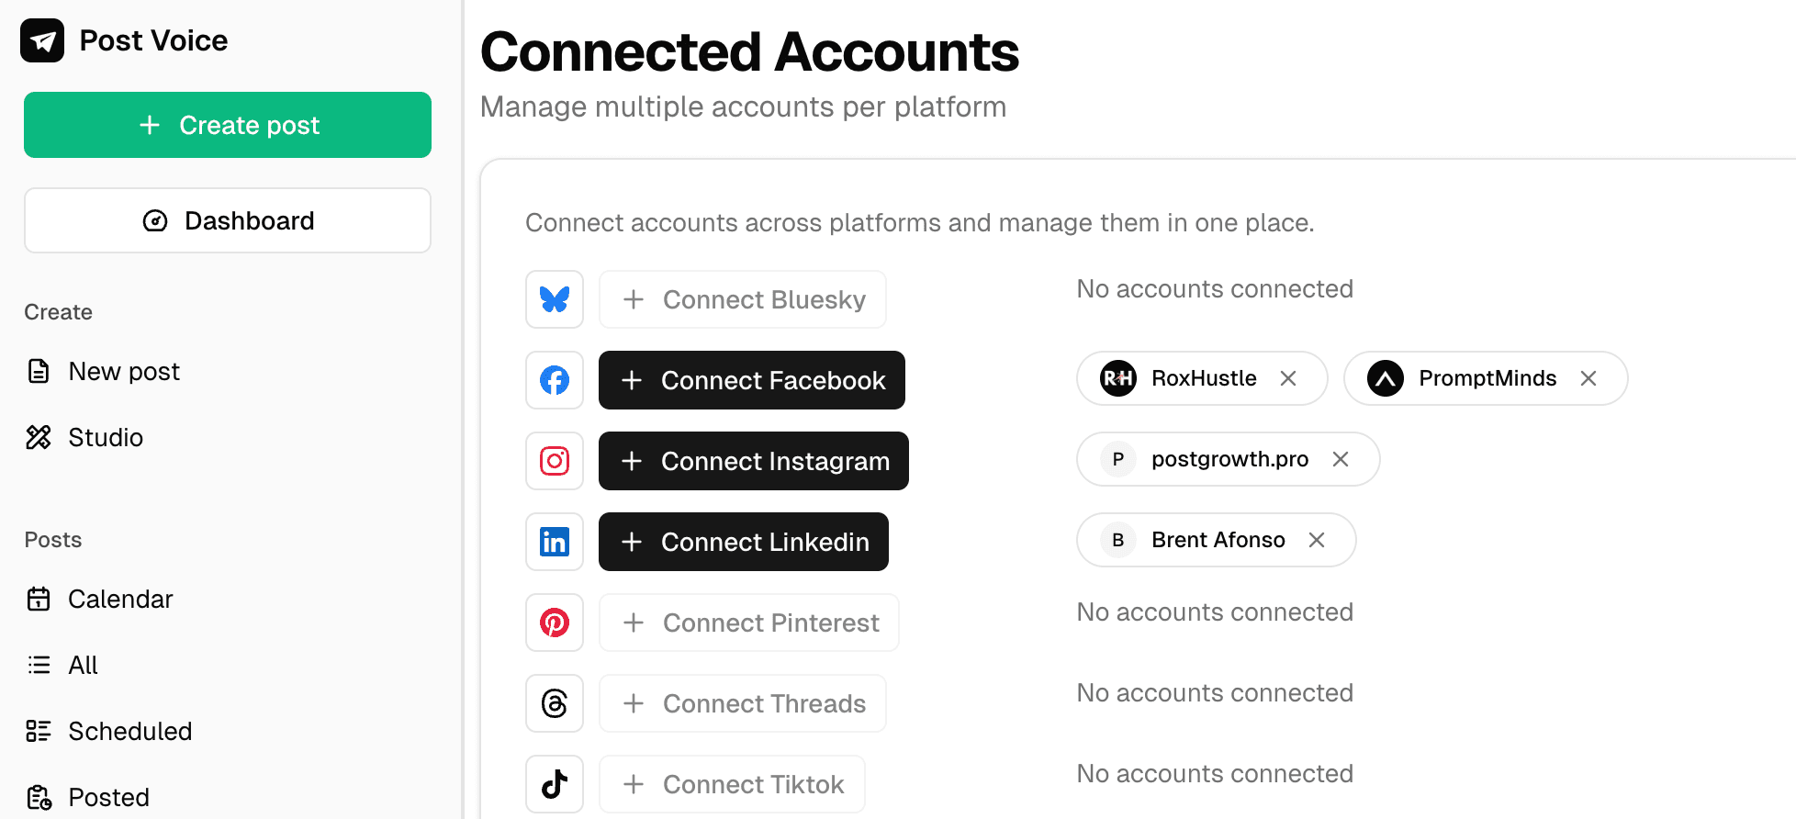1796x819 pixels.
Task: Click the Instagram platform icon
Action: pyautogui.click(x=555, y=461)
